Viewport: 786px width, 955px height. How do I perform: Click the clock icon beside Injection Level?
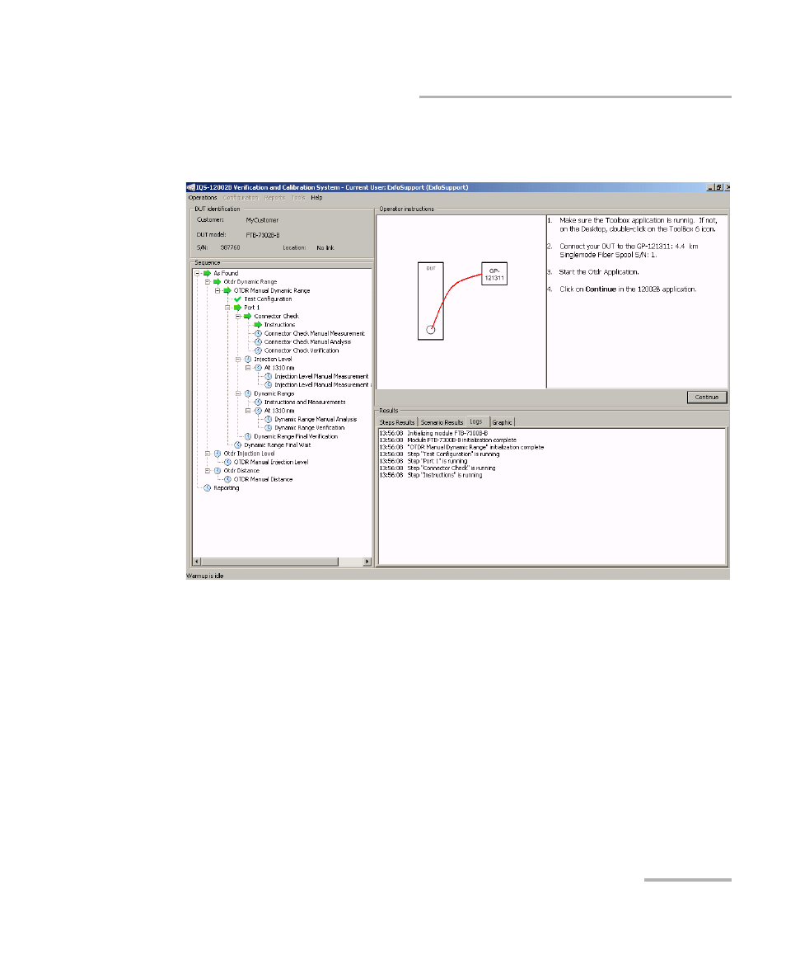[248, 360]
